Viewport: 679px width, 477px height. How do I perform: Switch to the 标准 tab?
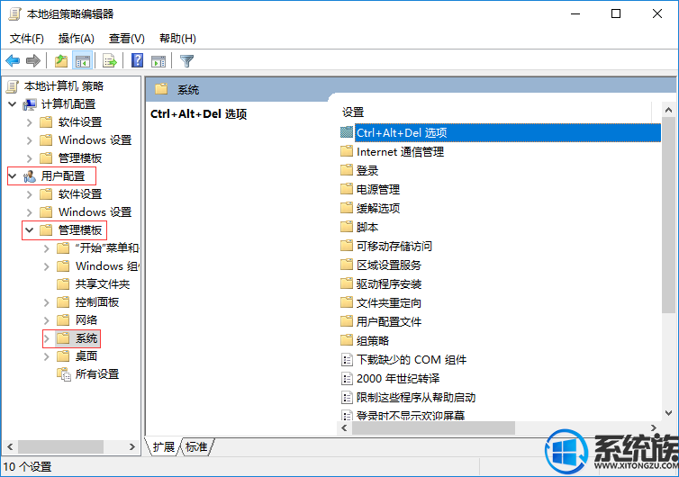pos(196,446)
